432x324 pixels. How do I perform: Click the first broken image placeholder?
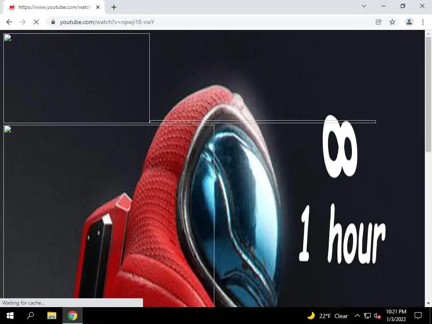77,78
